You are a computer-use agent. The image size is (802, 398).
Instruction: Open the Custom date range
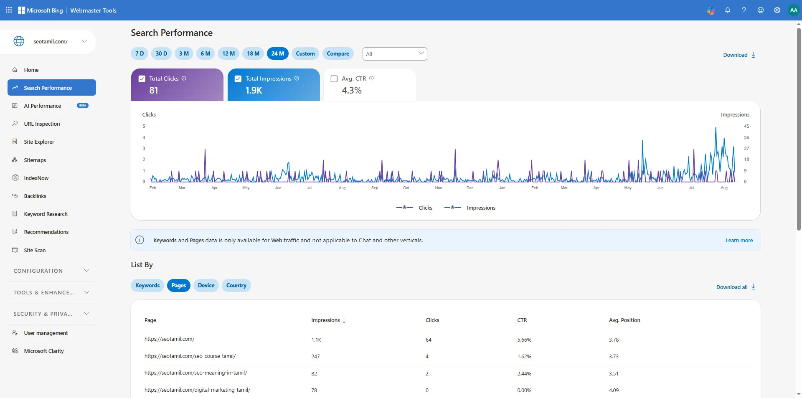point(305,53)
